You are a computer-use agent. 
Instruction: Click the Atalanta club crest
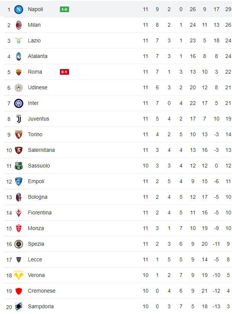(x=19, y=56)
